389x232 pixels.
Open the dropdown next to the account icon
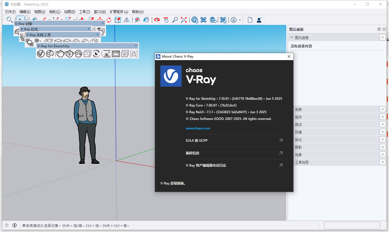click(x=240, y=20)
